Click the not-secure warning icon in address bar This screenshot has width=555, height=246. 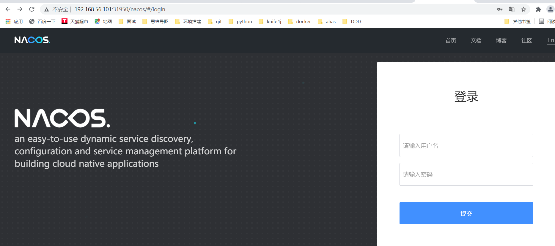click(47, 9)
